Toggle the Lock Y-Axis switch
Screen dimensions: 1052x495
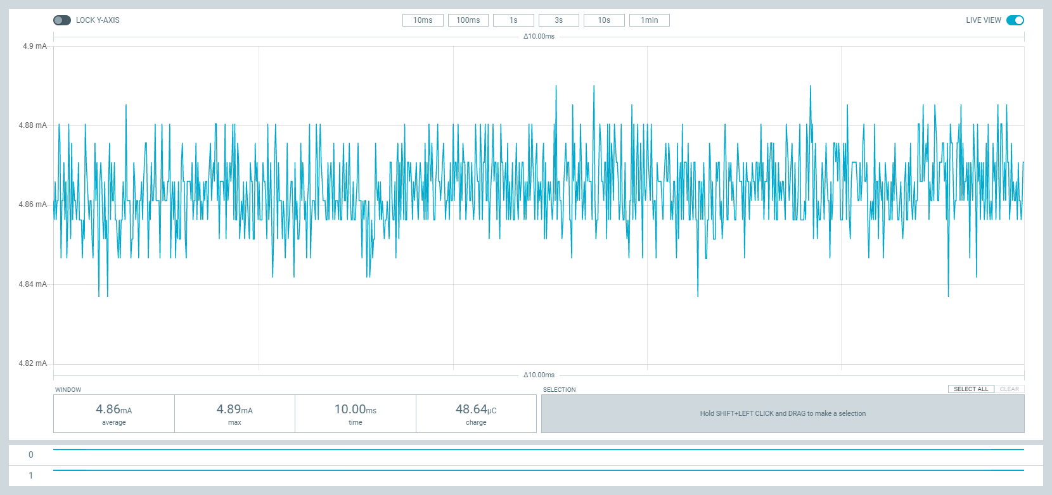point(62,20)
